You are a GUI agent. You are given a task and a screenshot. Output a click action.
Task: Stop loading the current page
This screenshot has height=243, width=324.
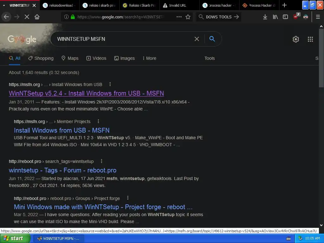coord(27,17)
